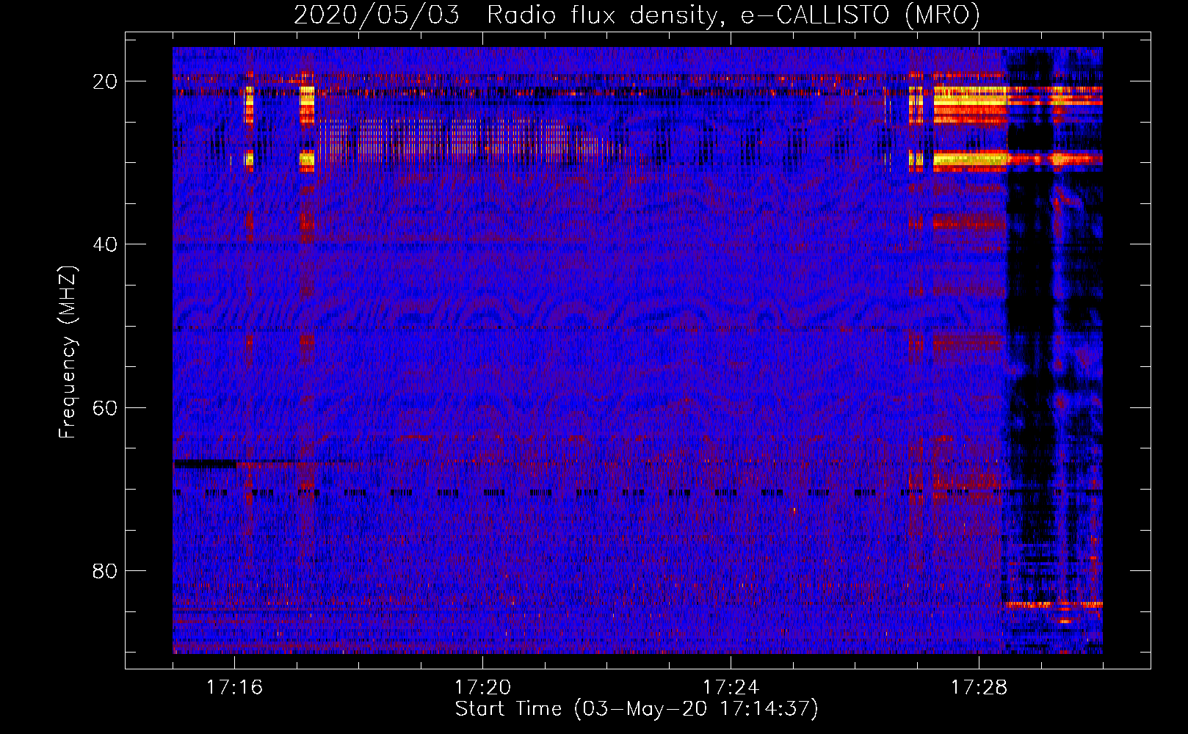1188x734 pixels.
Task: Click the 20 MHz frequency tick label
Action: 105,81
